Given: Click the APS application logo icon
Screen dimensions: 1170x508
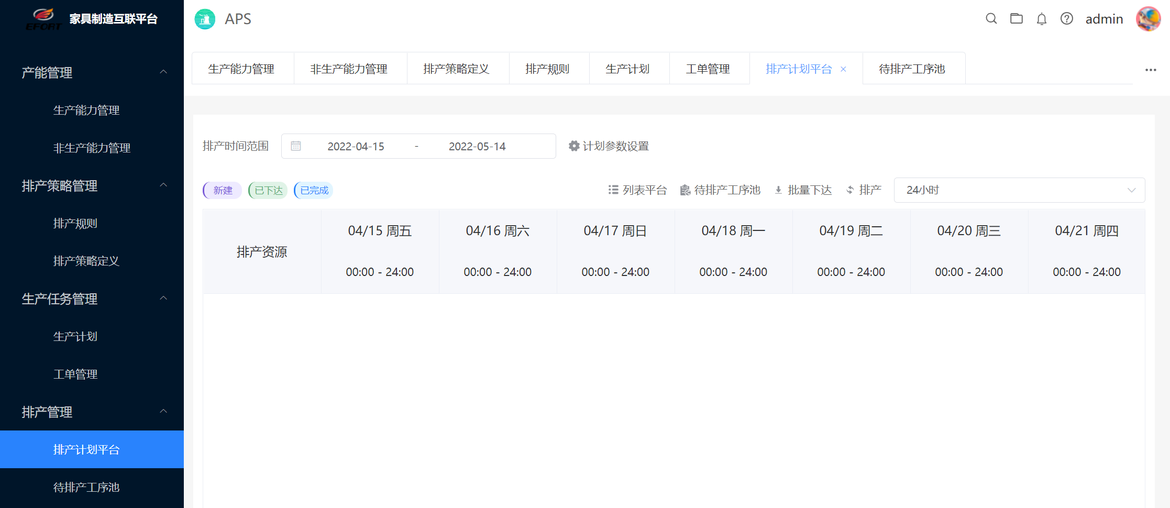Looking at the screenshot, I should click(205, 19).
